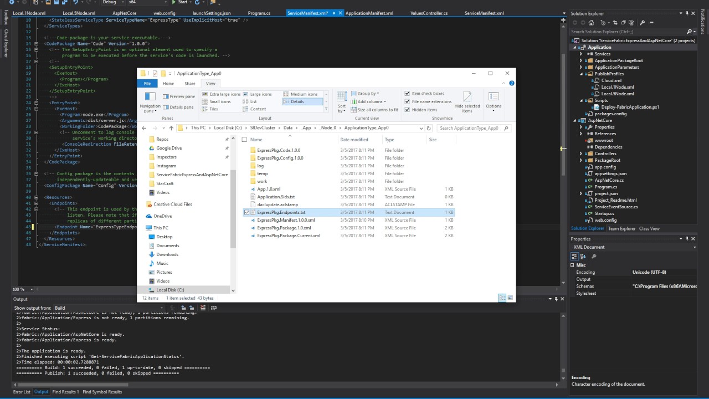Viewport: 709px width, 399px height.
Task: Click Home icon in Solution Explorer toolbar
Action: click(x=591, y=23)
